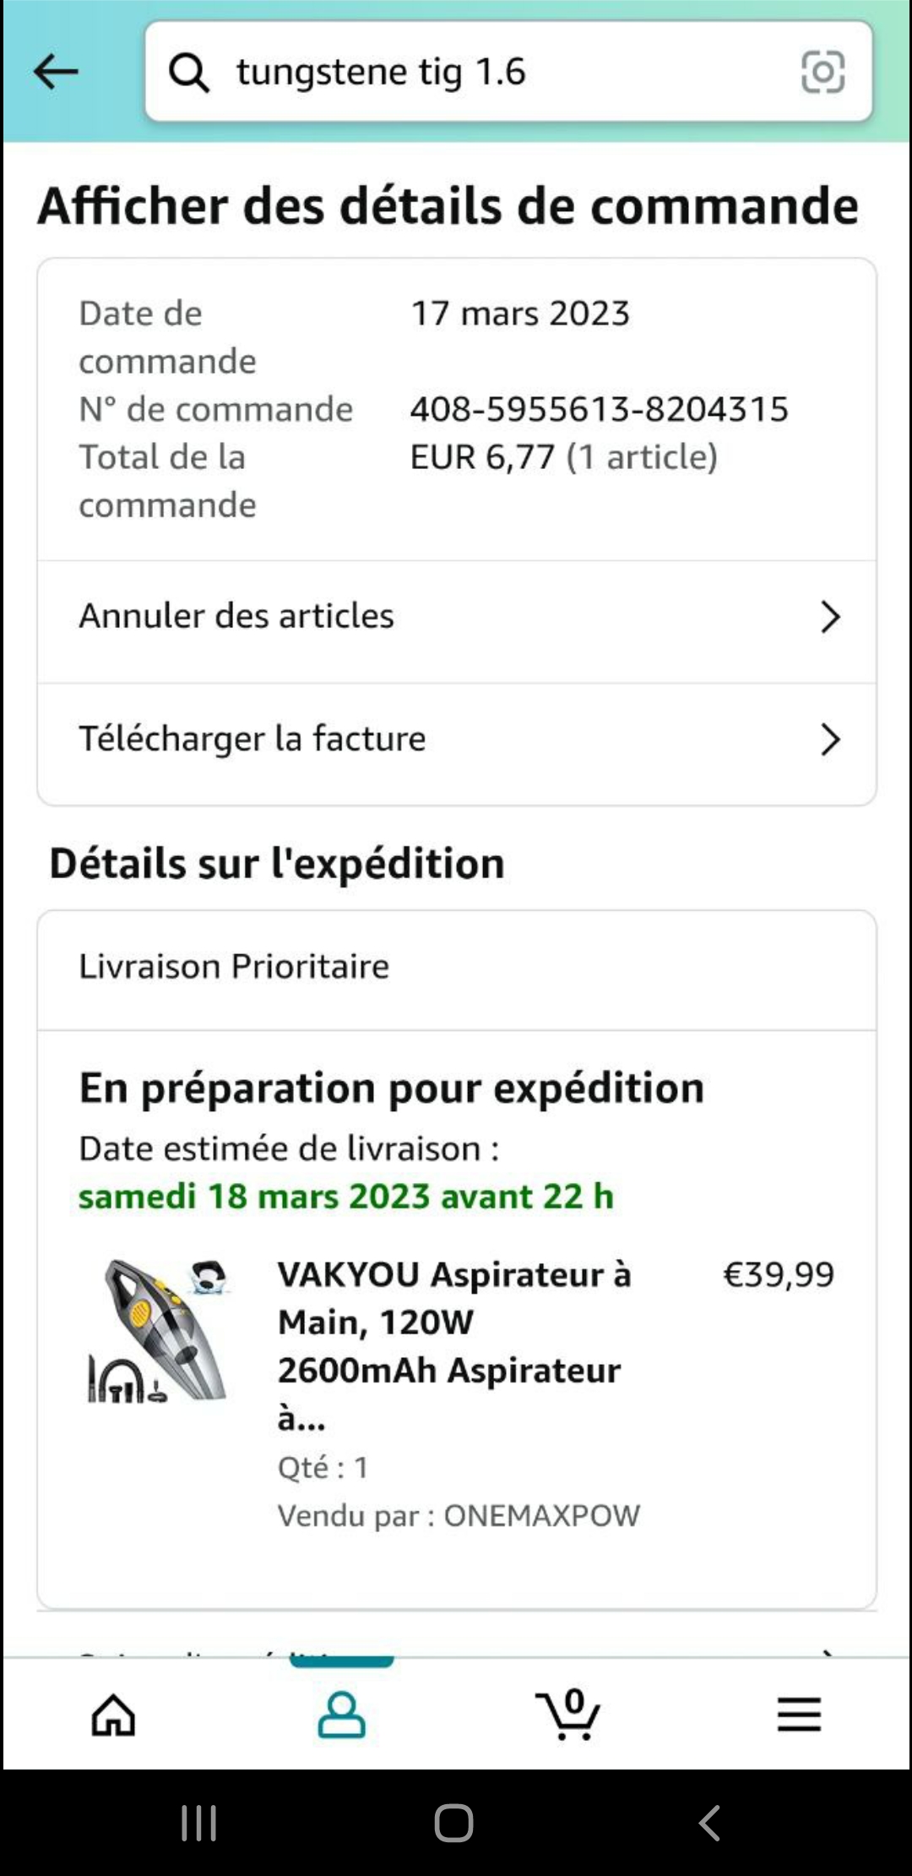Expand Annuler des articles chevron

(x=830, y=617)
